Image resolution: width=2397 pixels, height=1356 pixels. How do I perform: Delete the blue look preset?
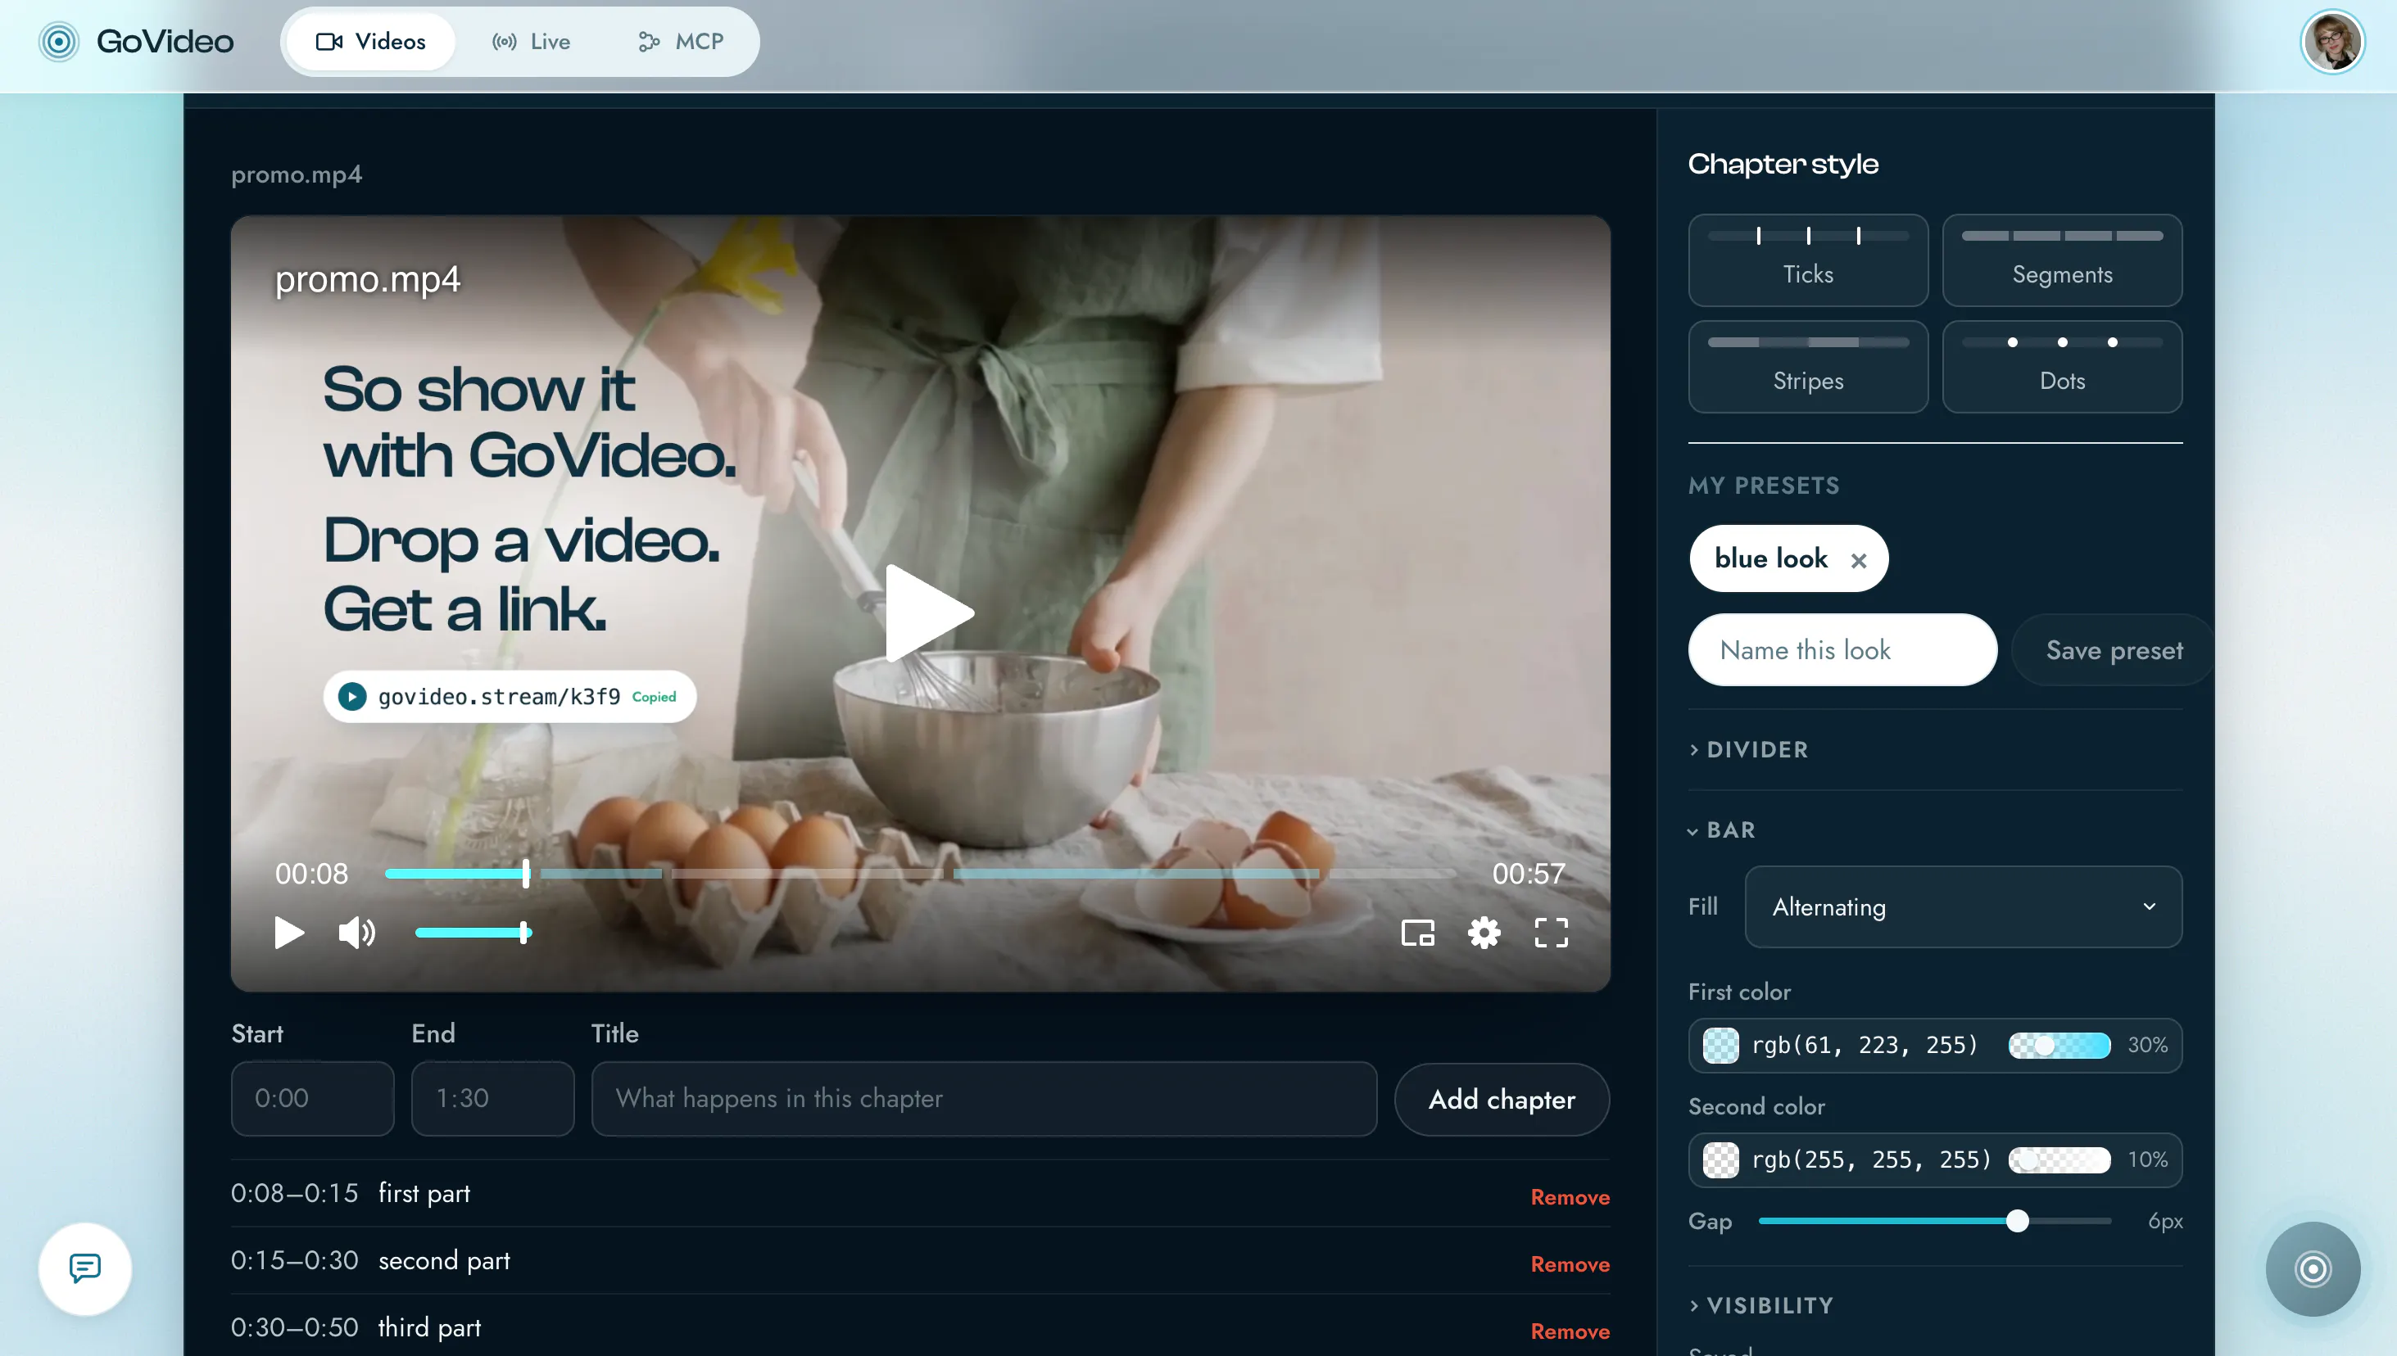coord(1859,561)
